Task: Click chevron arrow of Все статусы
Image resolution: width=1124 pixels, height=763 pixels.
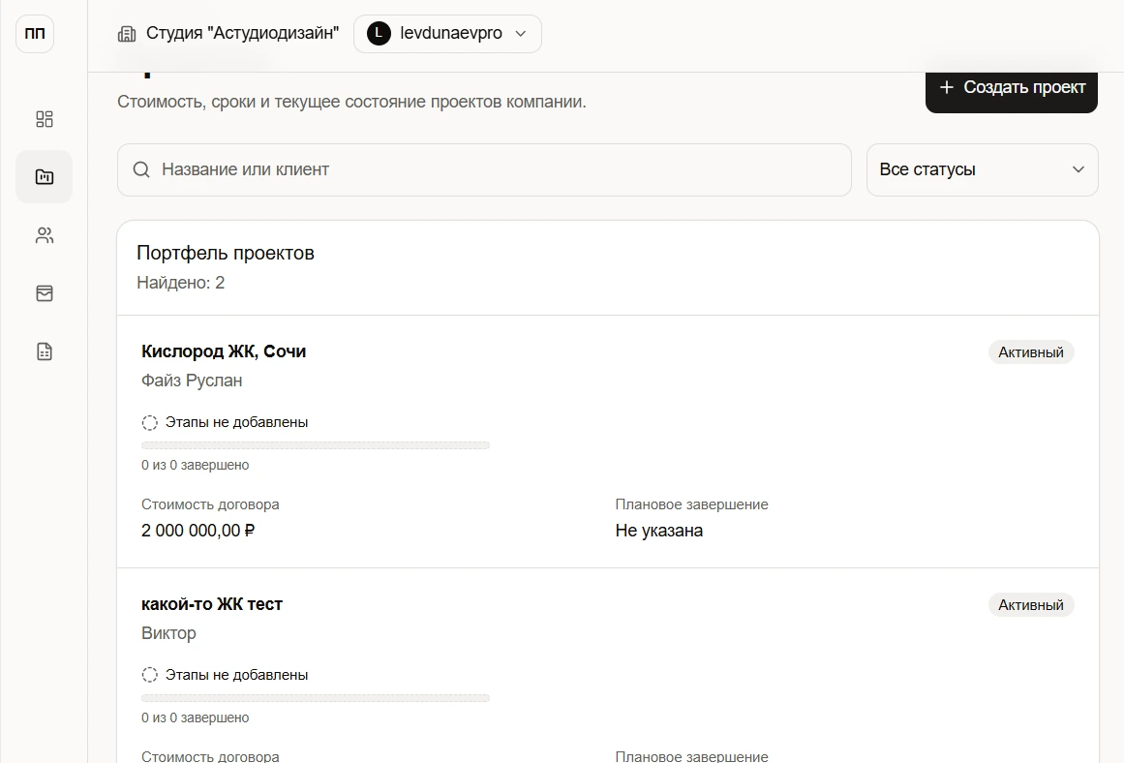Action: (1078, 170)
